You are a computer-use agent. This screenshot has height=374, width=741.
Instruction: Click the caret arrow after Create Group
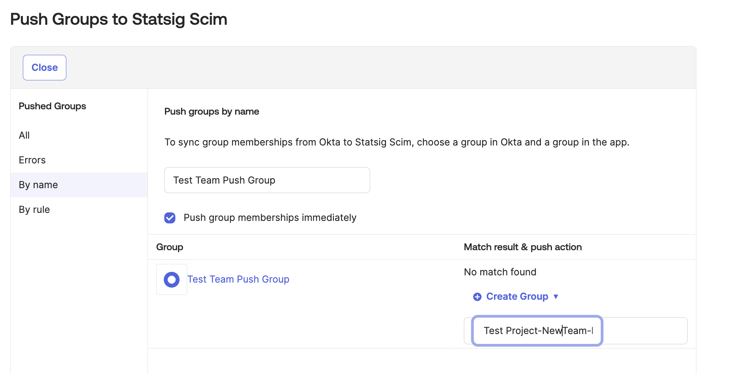[556, 296]
